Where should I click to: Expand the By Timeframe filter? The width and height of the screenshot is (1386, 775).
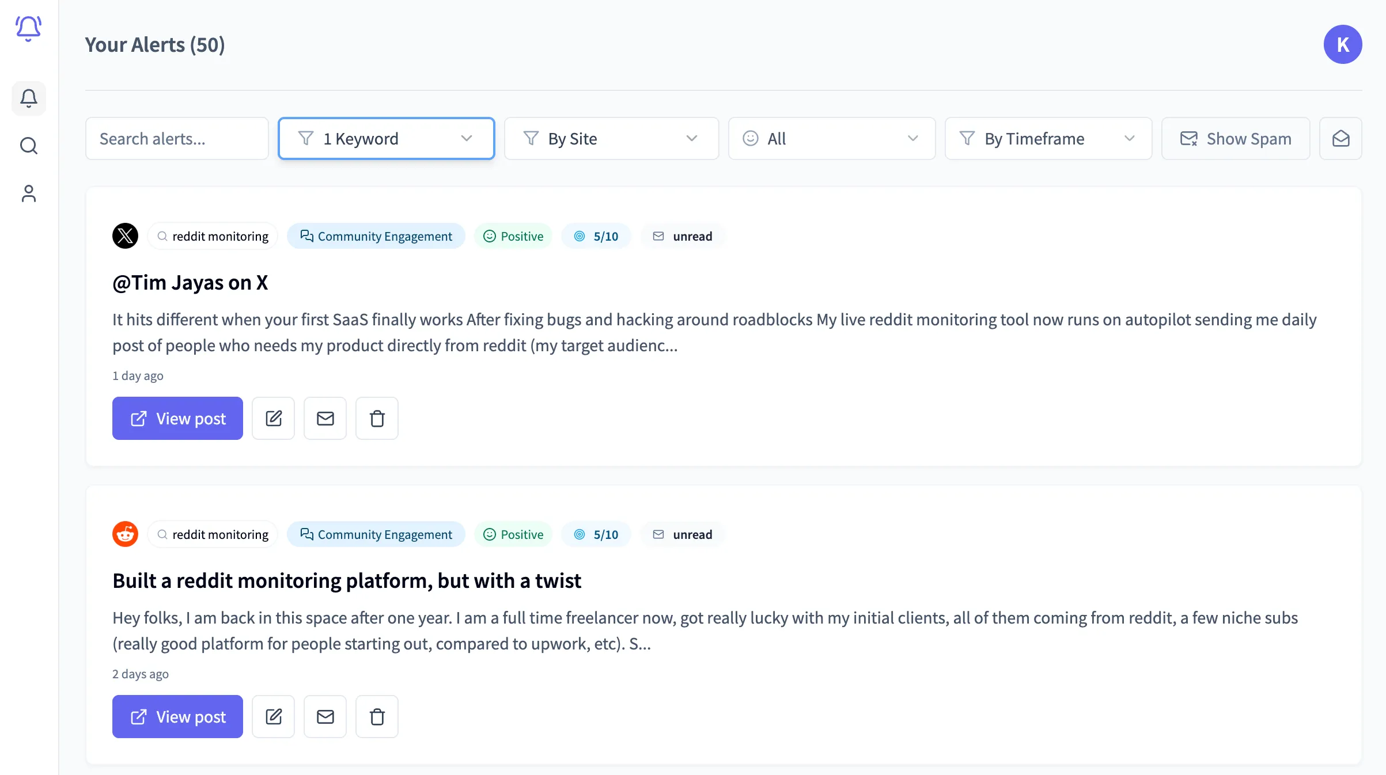[1048, 138]
